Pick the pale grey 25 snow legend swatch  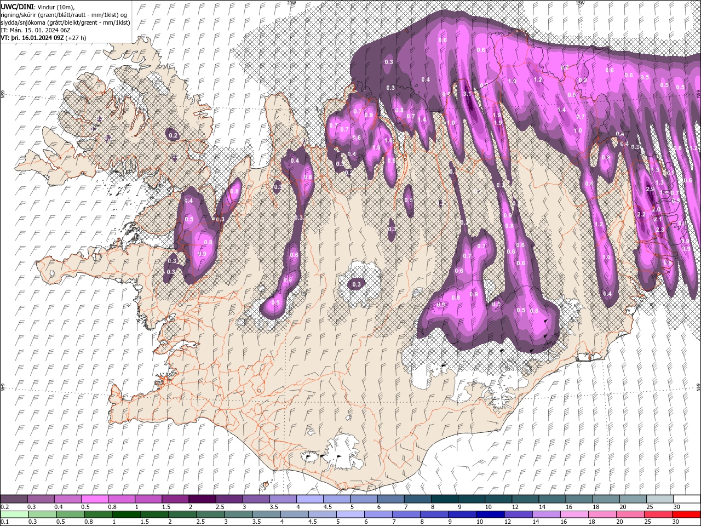(660, 499)
